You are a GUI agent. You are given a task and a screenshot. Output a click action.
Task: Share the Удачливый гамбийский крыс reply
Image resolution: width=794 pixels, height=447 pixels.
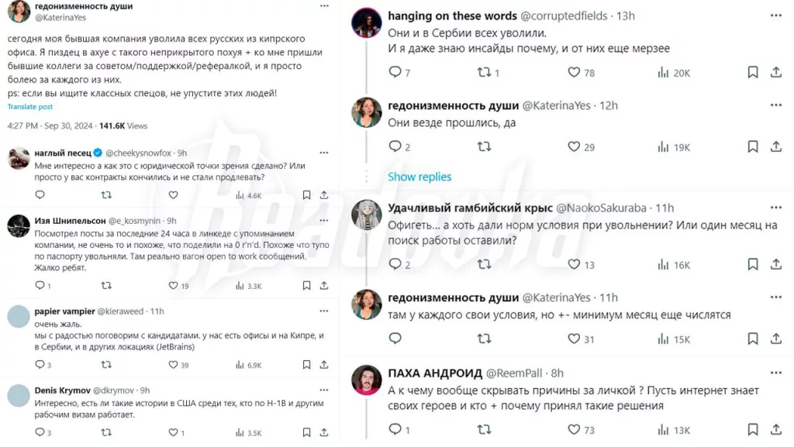[776, 265]
